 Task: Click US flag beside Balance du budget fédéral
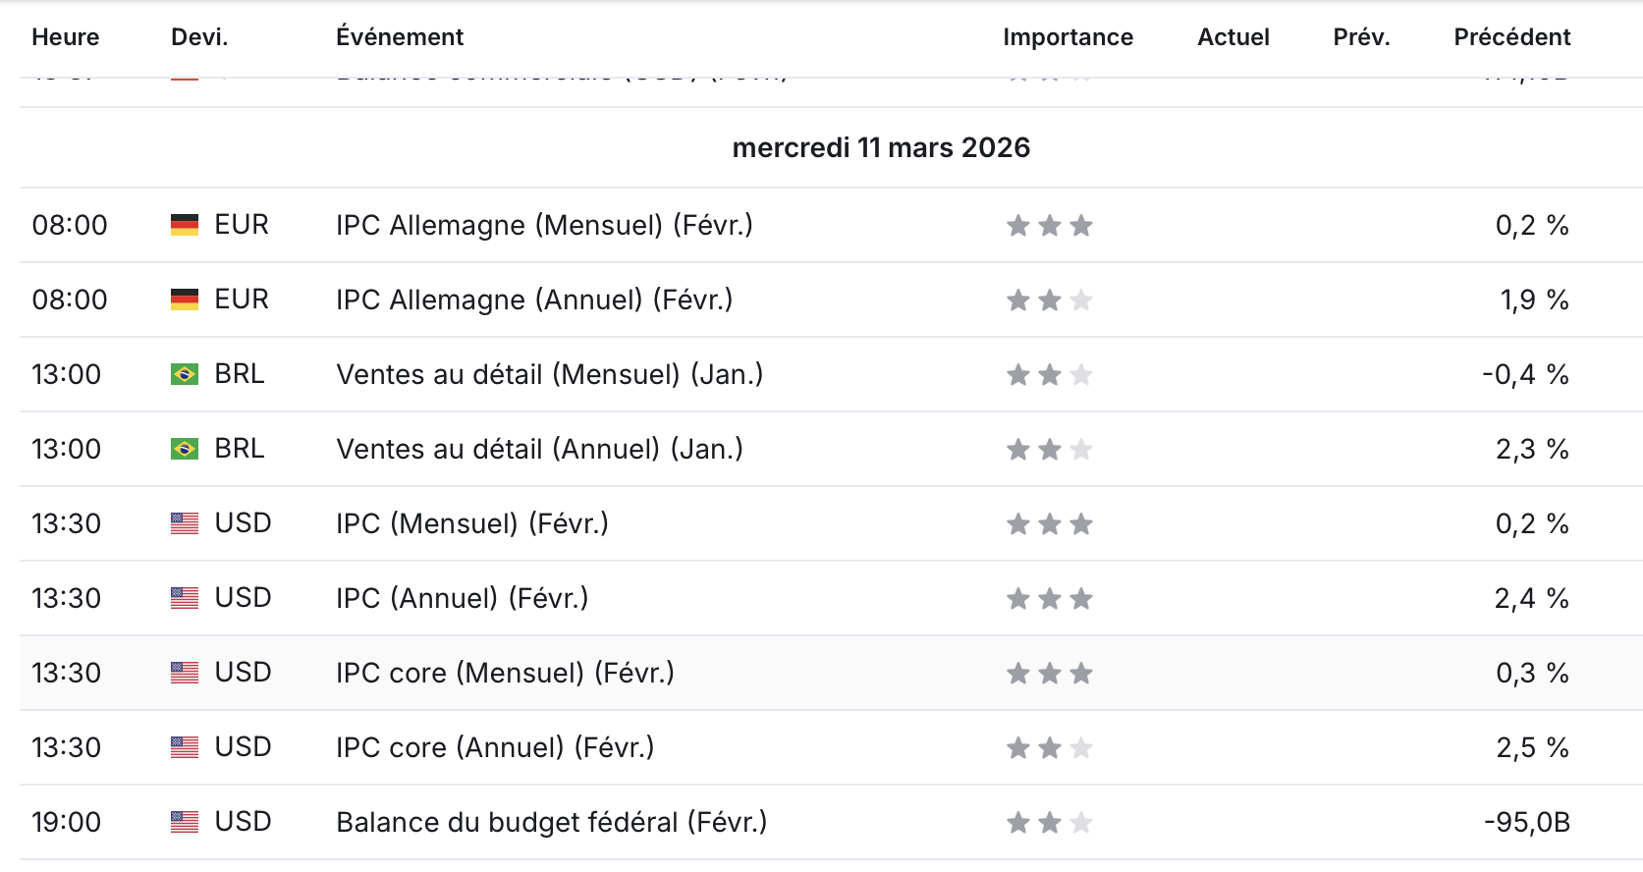(x=185, y=822)
